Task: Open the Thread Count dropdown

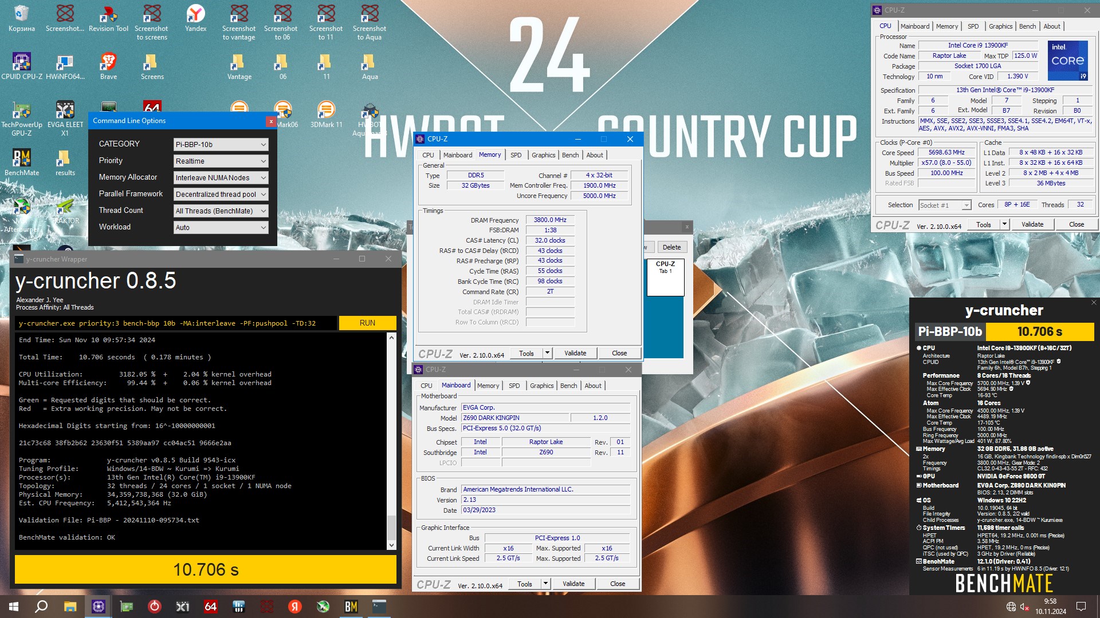Action: [x=221, y=211]
